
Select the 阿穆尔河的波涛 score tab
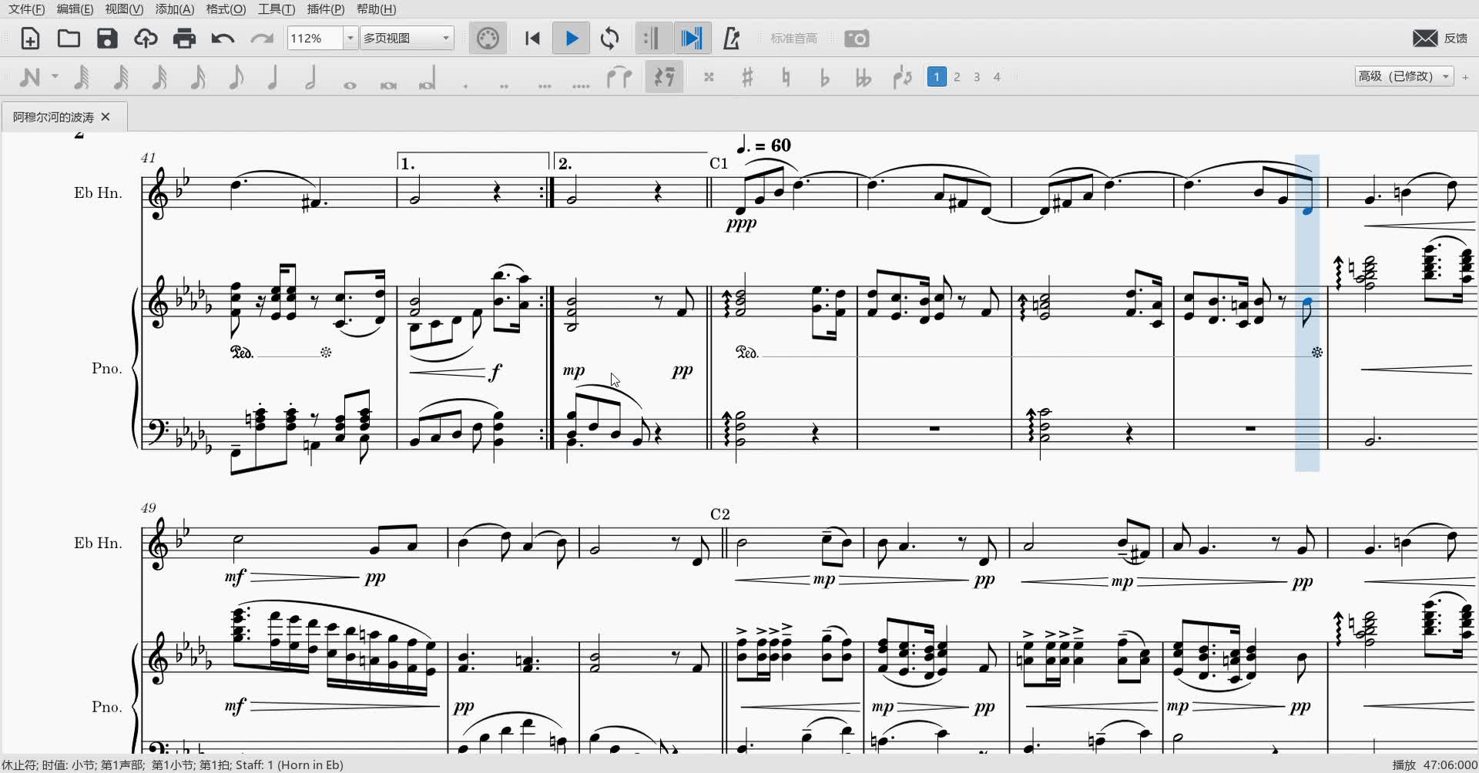click(x=64, y=117)
